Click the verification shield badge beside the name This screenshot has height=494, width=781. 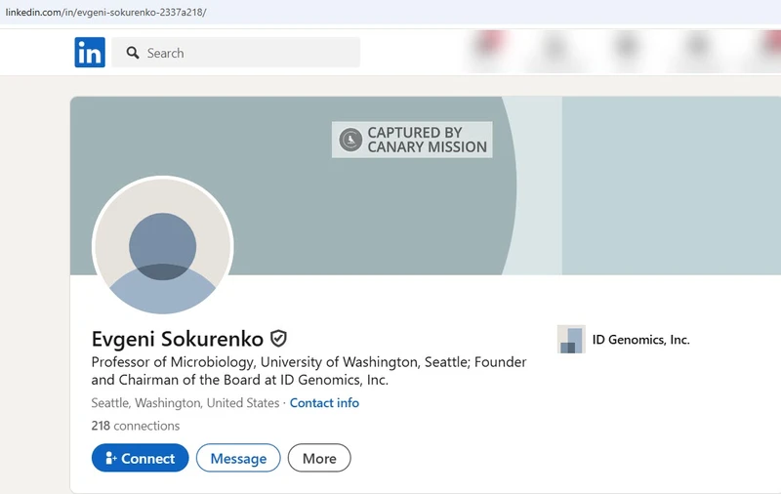[x=278, y=339]
